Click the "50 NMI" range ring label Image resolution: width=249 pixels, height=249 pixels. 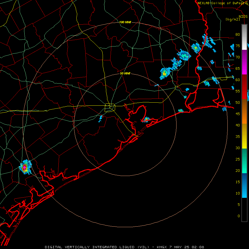point(125,73)
